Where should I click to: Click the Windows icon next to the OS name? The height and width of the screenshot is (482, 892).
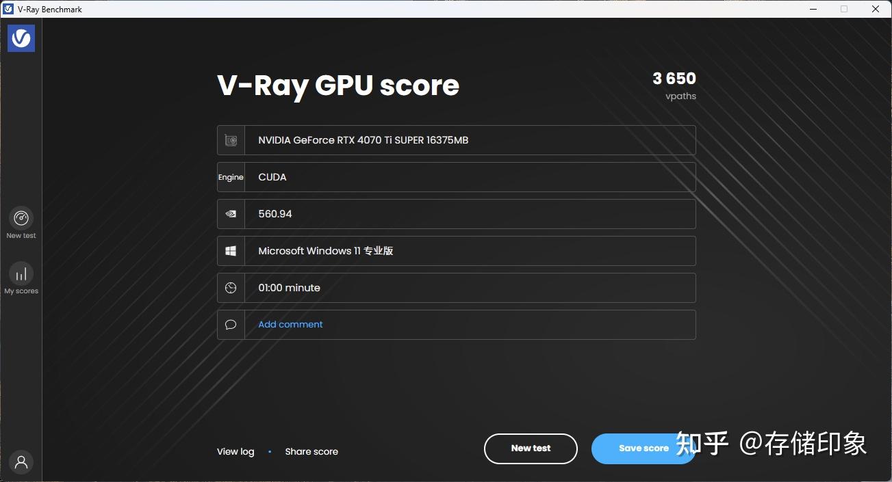tap(231, 250)
